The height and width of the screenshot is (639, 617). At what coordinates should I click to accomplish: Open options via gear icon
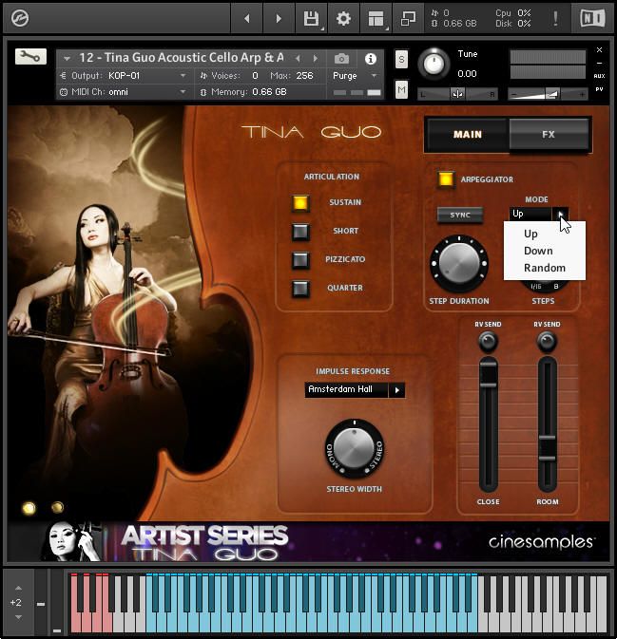coord(343,18)
